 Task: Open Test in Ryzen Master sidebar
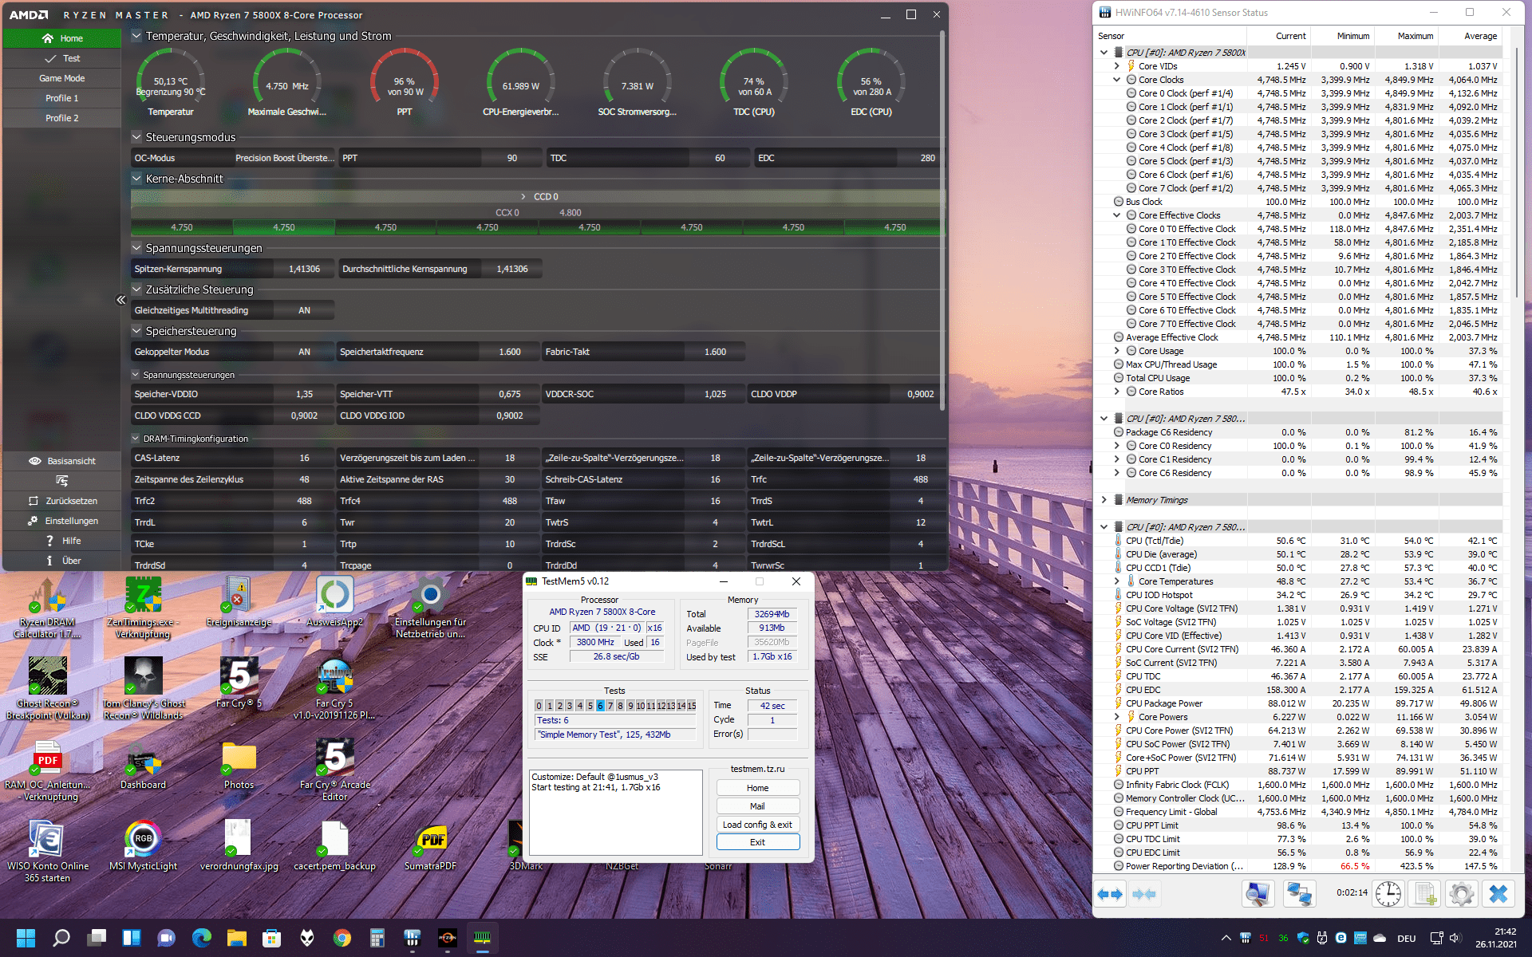pyautogui.click(x=62, y=58)
